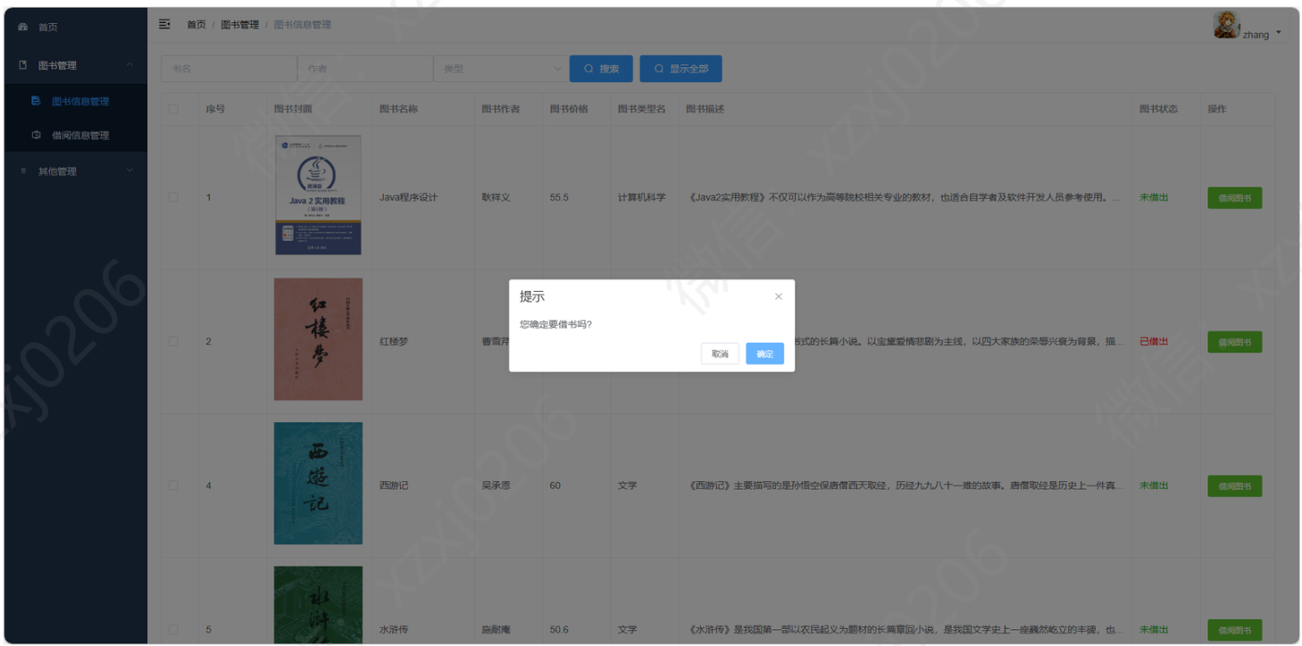Click the icon beside 图书信息管理 in sidebar
Image resolution: width=1302 pixels, height=646 pixels.
click(x=36, y=101)
